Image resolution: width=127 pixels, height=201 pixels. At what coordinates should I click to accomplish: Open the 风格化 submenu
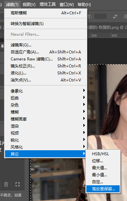pyautogui.click(x=46, y=147)
